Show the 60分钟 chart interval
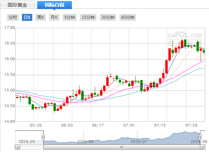This screenshot has width=209, height=152. pos(128,17)
